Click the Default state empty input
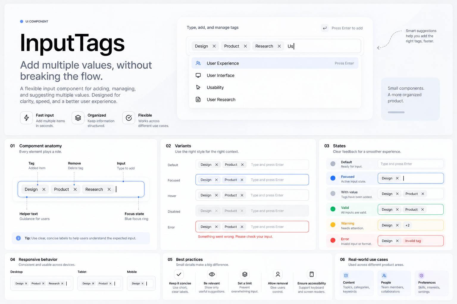The width and height of the screenshot is (457, 304). point(411,164)
